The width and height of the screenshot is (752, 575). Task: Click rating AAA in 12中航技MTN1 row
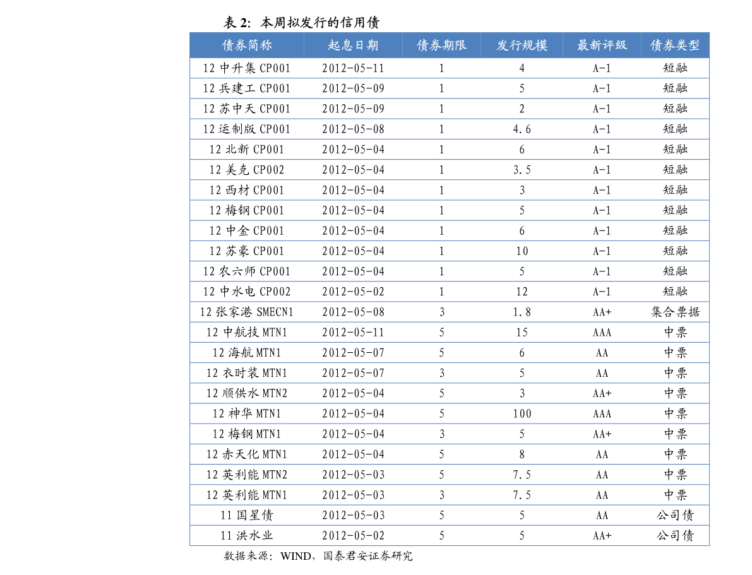pyautogui.click(x=602, y=333)
